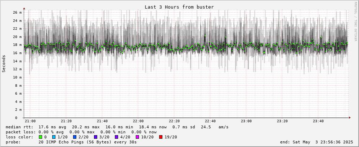
Task: Click the green 0 loss color swatch
Action: (x=41, y=137)
